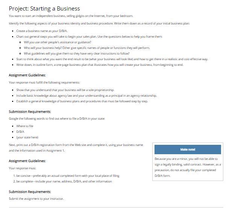Image resolution: width=247 pixels, height=211 pixels.
Task: Click the 'Where to file' list item
Action: [x=25, y=126]
